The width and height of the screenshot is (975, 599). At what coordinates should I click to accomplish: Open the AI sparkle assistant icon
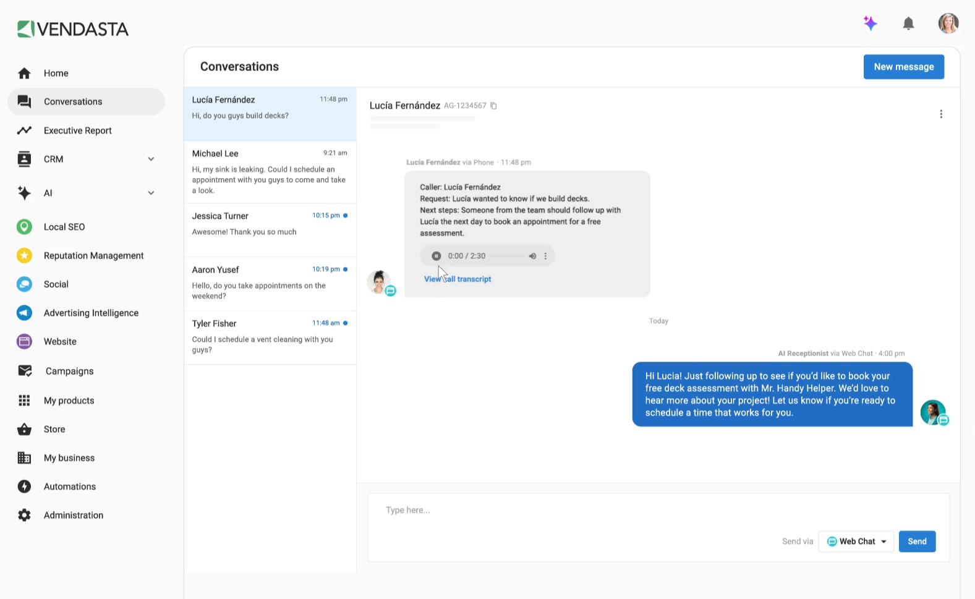coord(871,23)
